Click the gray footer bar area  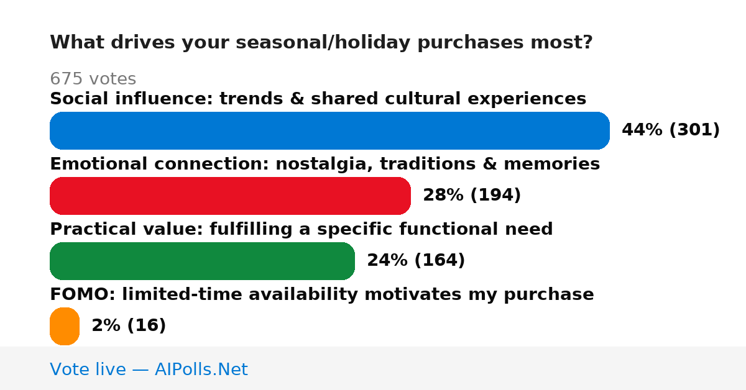click(373, 368)
